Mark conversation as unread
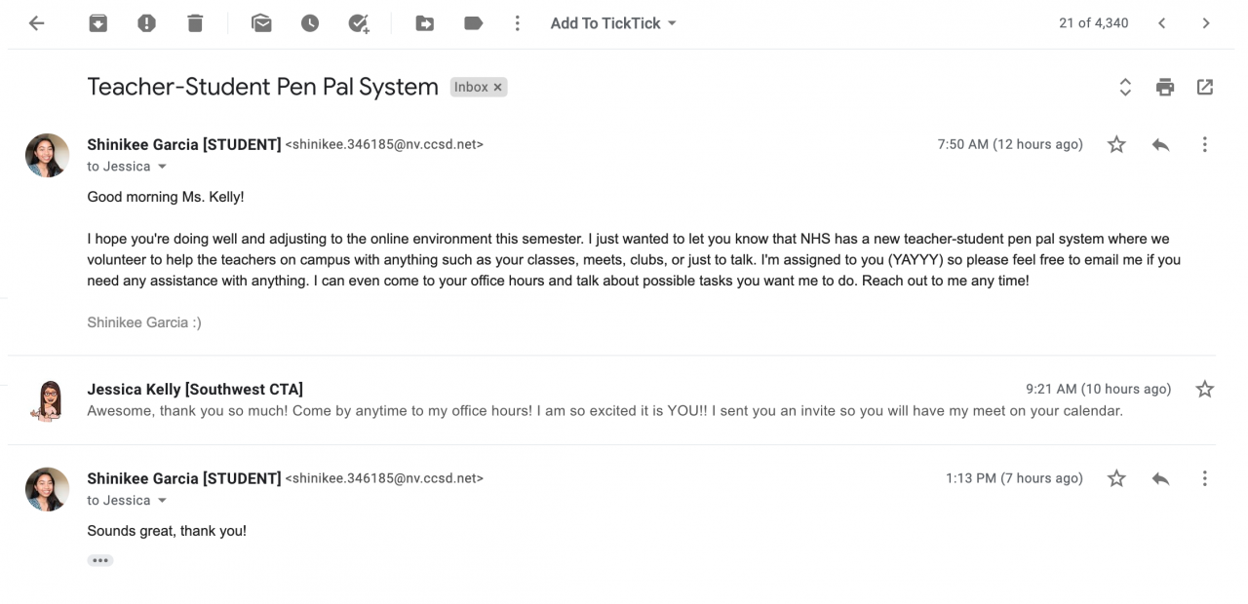 (x=261, y=23)
